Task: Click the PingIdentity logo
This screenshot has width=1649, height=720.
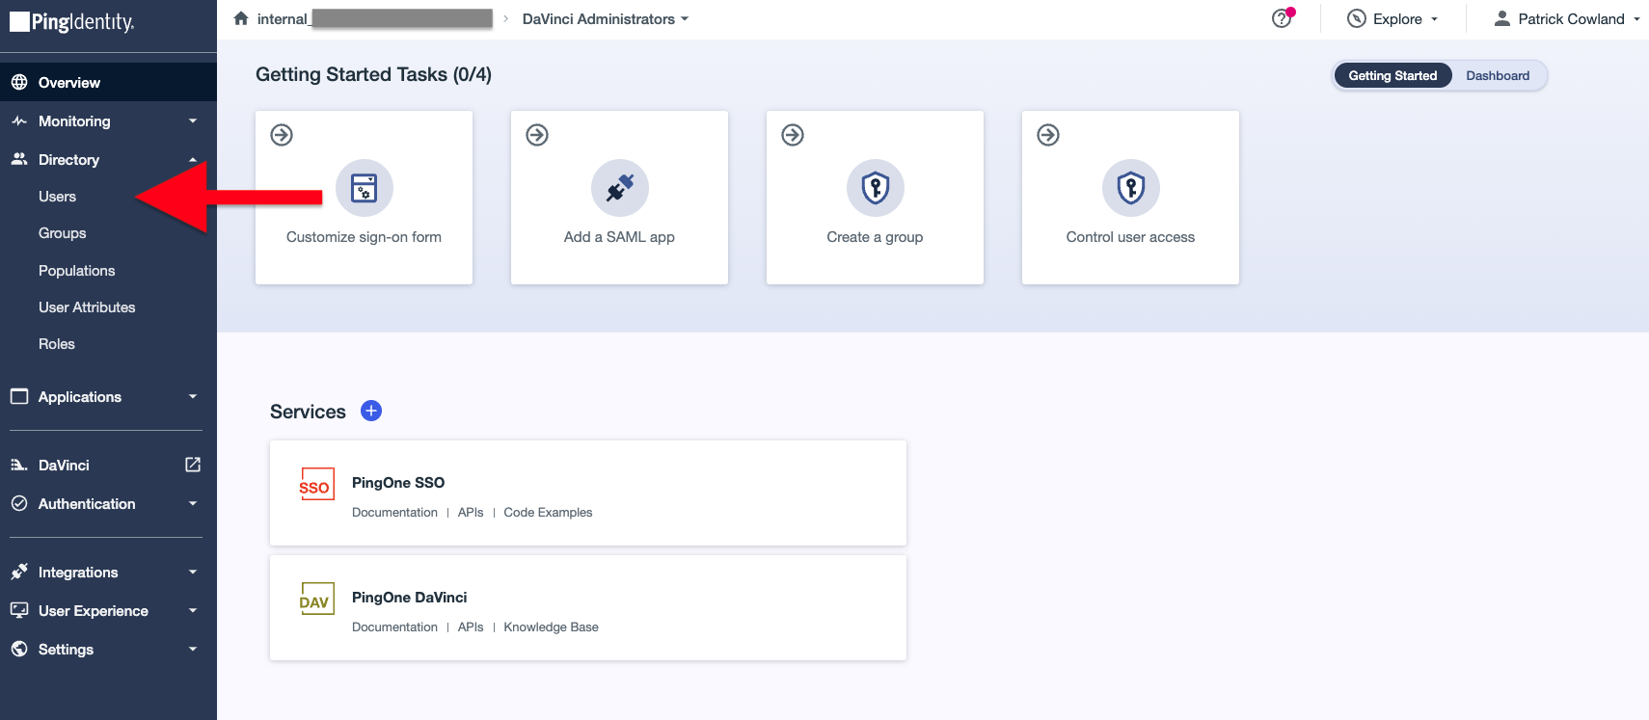Action: 71,21
